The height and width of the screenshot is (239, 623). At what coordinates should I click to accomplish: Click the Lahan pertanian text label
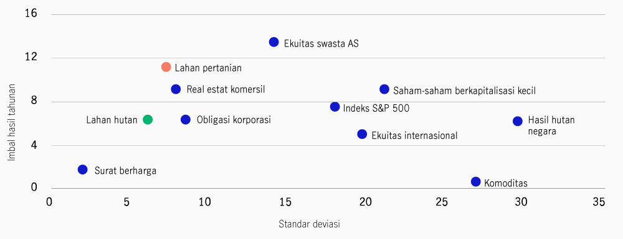(208, 68)
